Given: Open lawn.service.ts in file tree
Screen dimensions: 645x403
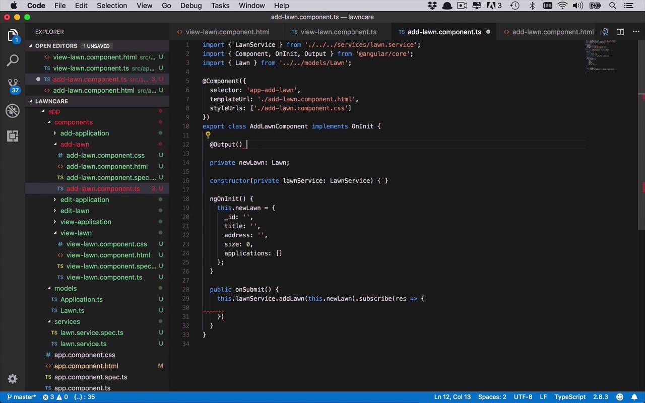Looking at the screenshot, I should pyautogui.click(x=83, y=344).
